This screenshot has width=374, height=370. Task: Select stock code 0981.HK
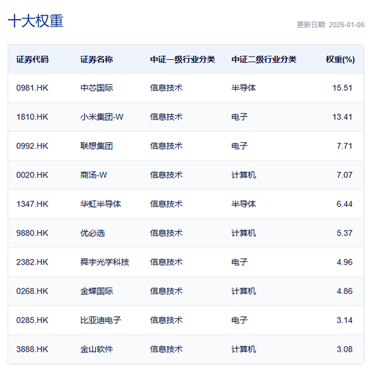pyautogui.click(x=32, y=88)
